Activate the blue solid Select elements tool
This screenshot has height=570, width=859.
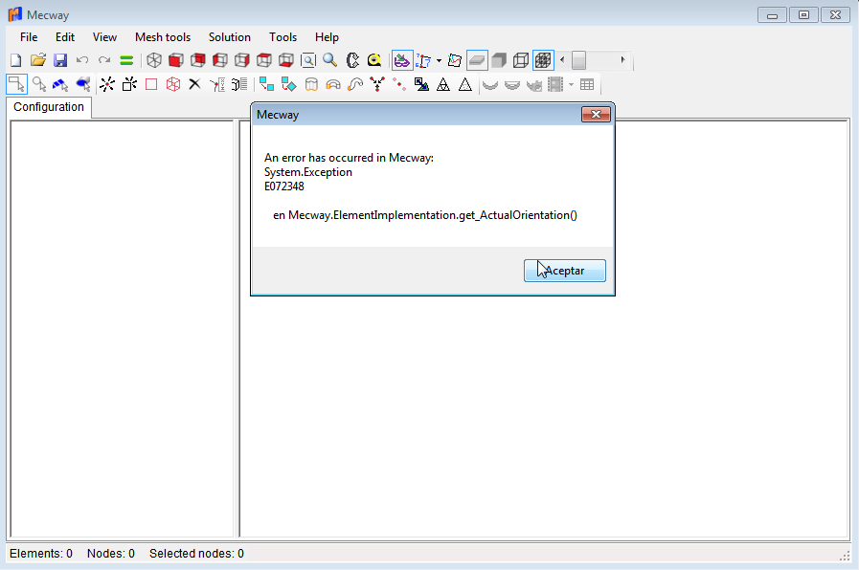82,84
